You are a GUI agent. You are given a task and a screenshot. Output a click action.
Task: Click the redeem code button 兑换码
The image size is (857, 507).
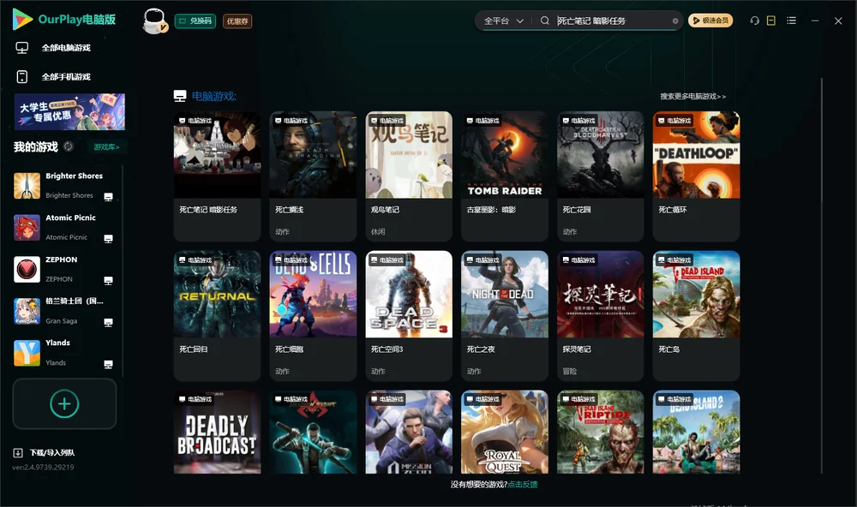click(195, 21)
